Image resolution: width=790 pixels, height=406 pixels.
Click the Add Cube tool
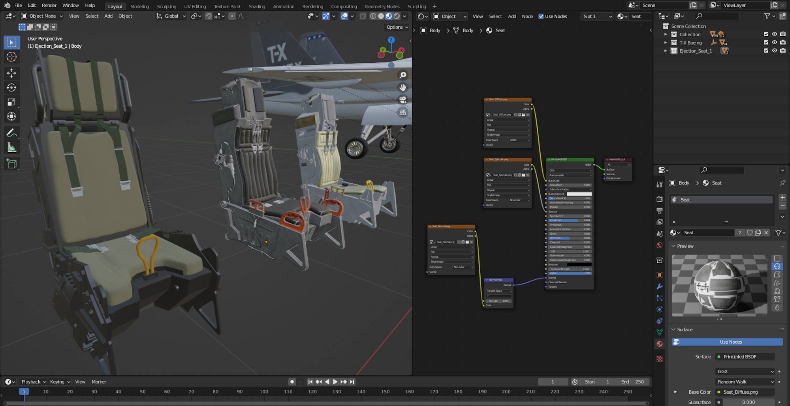click(11, 164)
